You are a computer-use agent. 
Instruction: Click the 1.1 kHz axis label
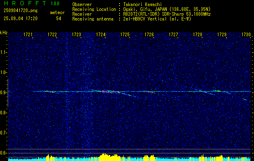(3, 52)
